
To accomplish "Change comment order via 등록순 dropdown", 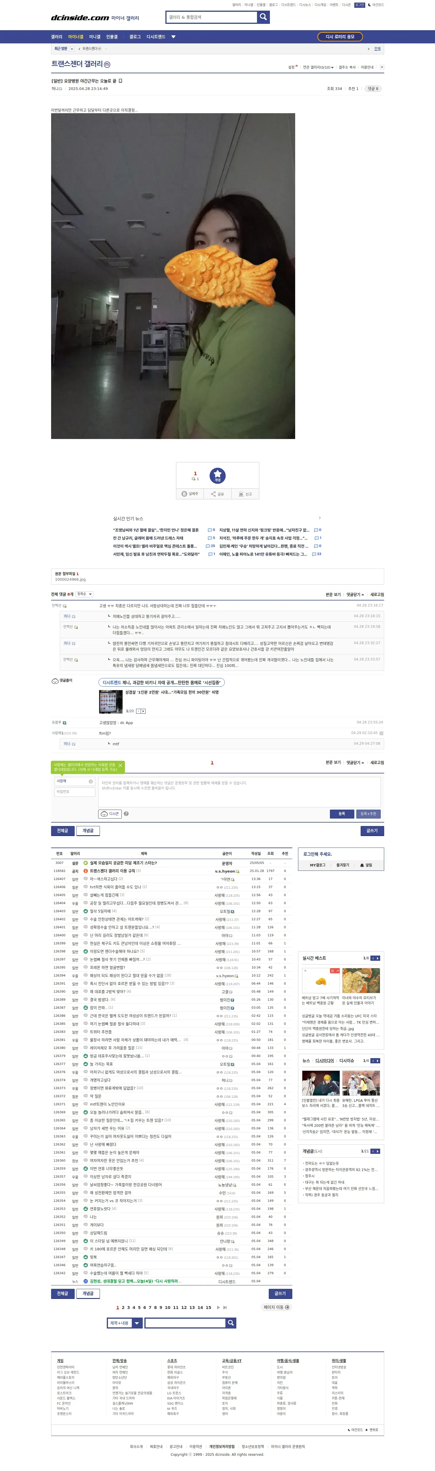I will point(84,594).
